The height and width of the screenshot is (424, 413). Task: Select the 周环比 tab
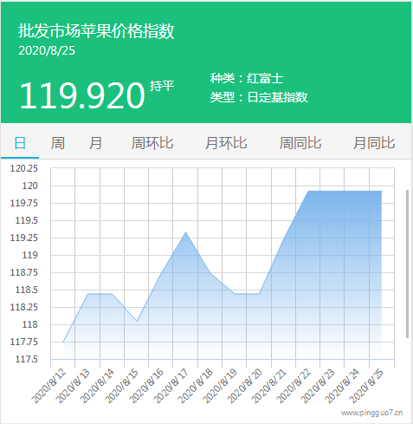(x=152, y=143)
